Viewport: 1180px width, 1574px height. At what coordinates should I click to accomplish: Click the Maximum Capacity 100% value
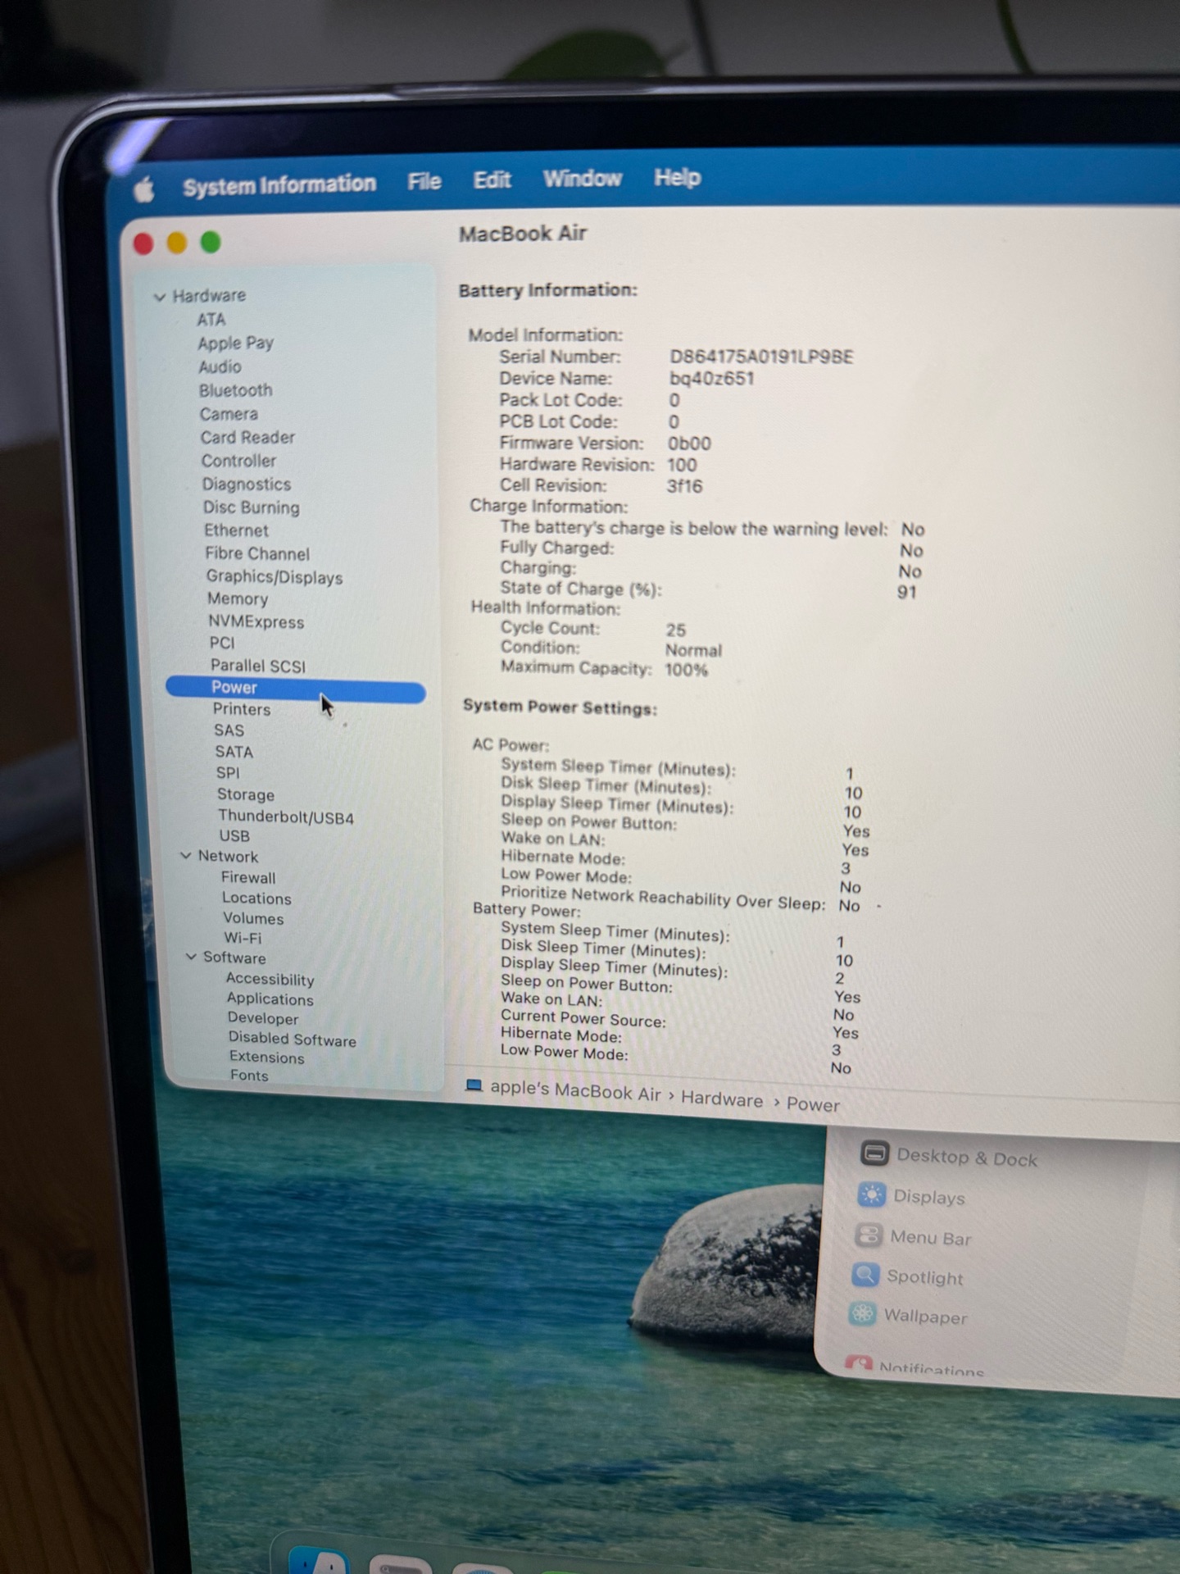pos(686,670)
